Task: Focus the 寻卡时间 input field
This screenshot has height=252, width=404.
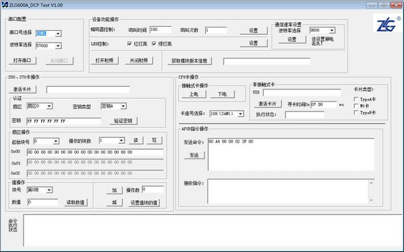Action: pyautogui.click(x=324, y=104)
